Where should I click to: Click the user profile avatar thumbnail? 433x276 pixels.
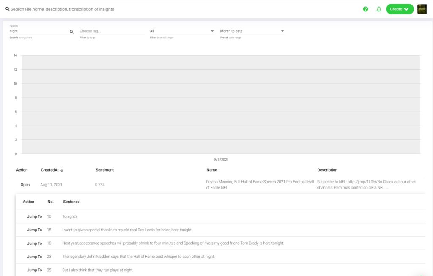pyautogui.click(x=422, y=9)
